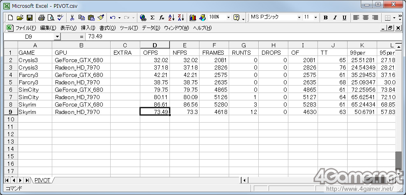Select the PIVOT sheet tab

(x=42, y=180)
